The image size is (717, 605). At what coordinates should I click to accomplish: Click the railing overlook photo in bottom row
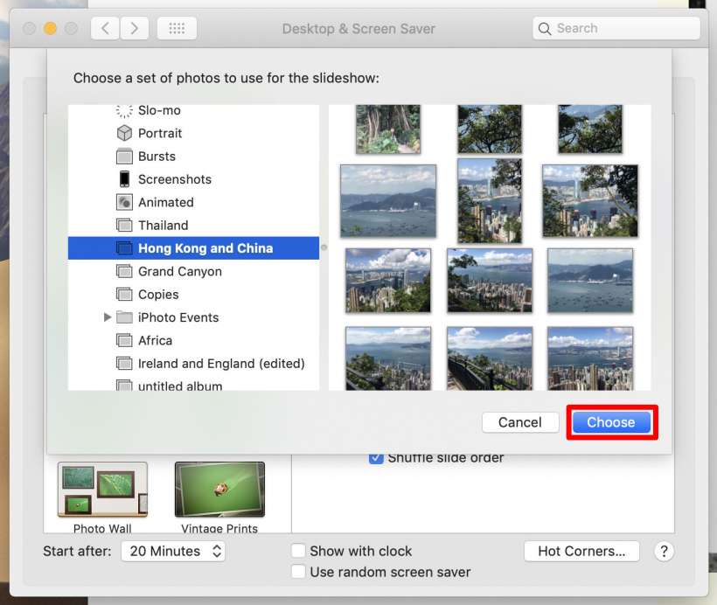[x=490, y=358]
